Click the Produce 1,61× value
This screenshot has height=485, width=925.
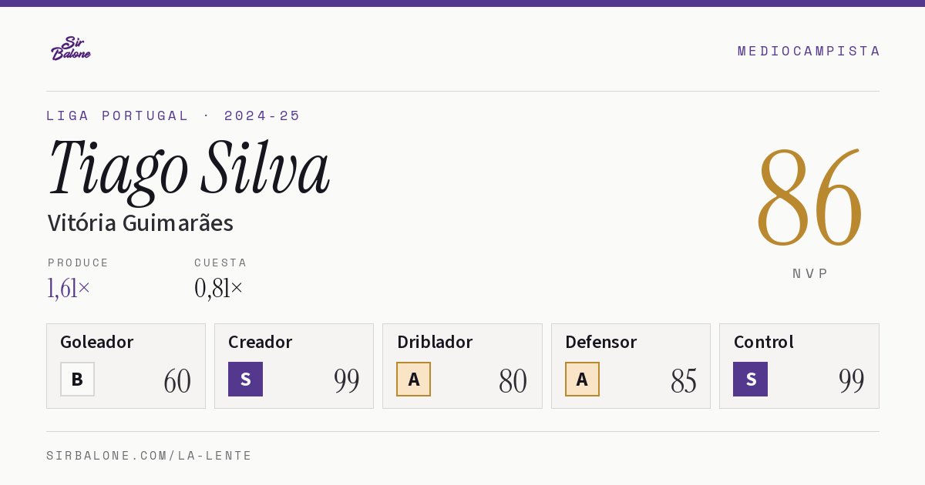pos(69,289)
